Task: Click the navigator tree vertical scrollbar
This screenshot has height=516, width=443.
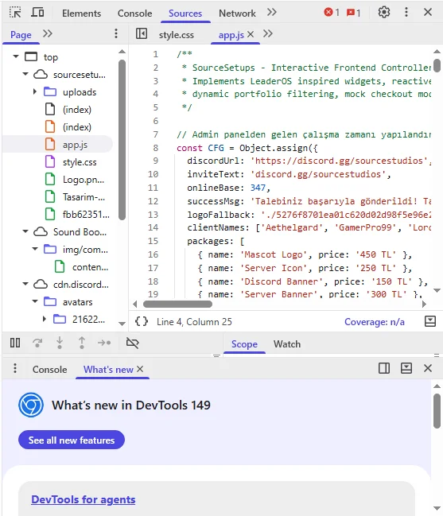Action: pos(122,139)
